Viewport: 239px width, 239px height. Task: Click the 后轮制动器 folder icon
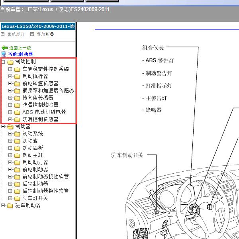click(17, 184)
